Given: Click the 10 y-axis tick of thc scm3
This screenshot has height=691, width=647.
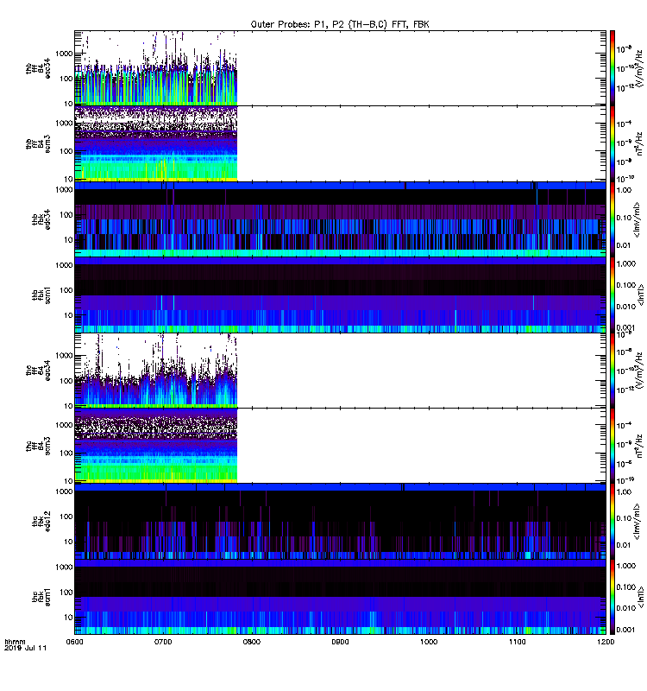Looking at the screenshot, I should pyautogui.click(x=68, y=481).
